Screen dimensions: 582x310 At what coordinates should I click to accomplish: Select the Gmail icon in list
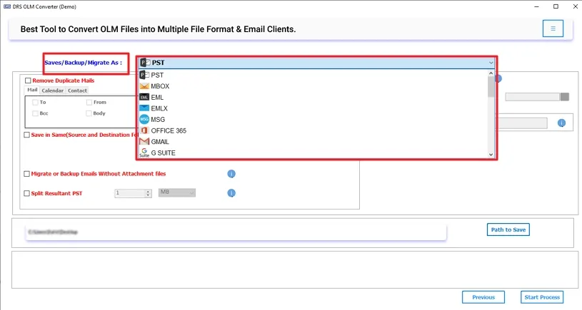tap(144, 142)
